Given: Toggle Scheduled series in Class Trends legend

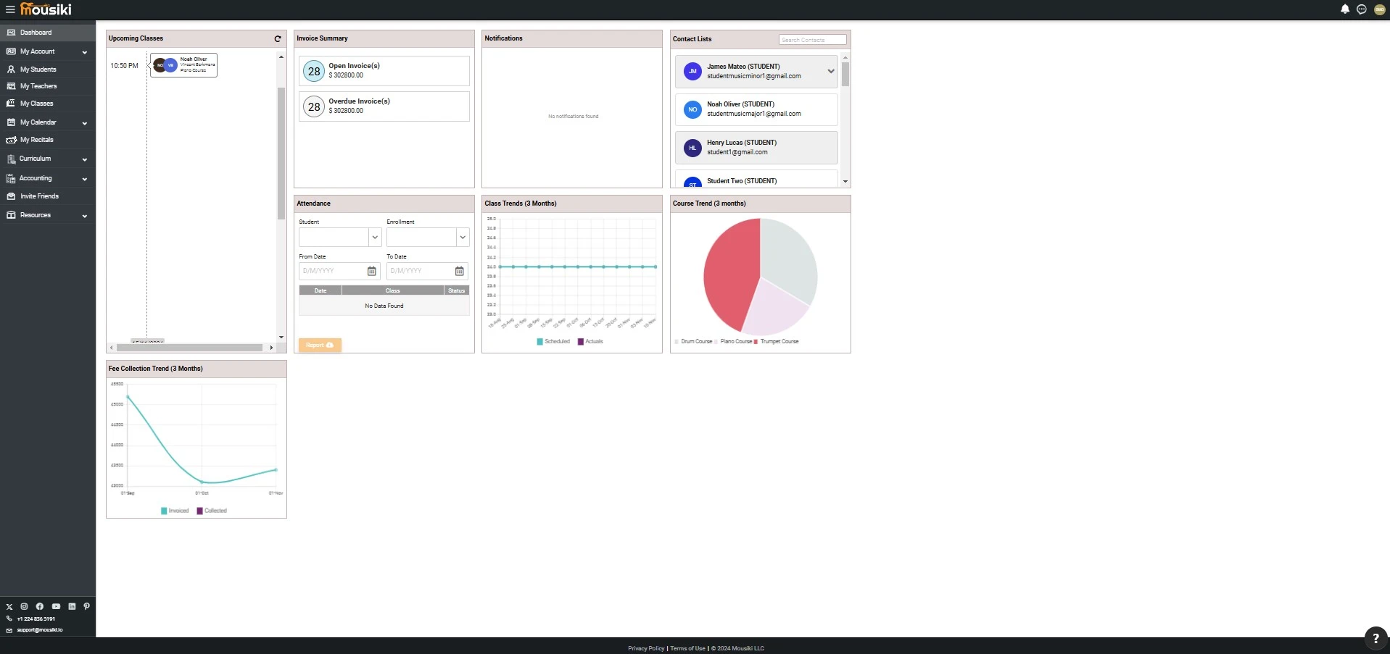Looking at the screenshot, I should pos(553,342).
